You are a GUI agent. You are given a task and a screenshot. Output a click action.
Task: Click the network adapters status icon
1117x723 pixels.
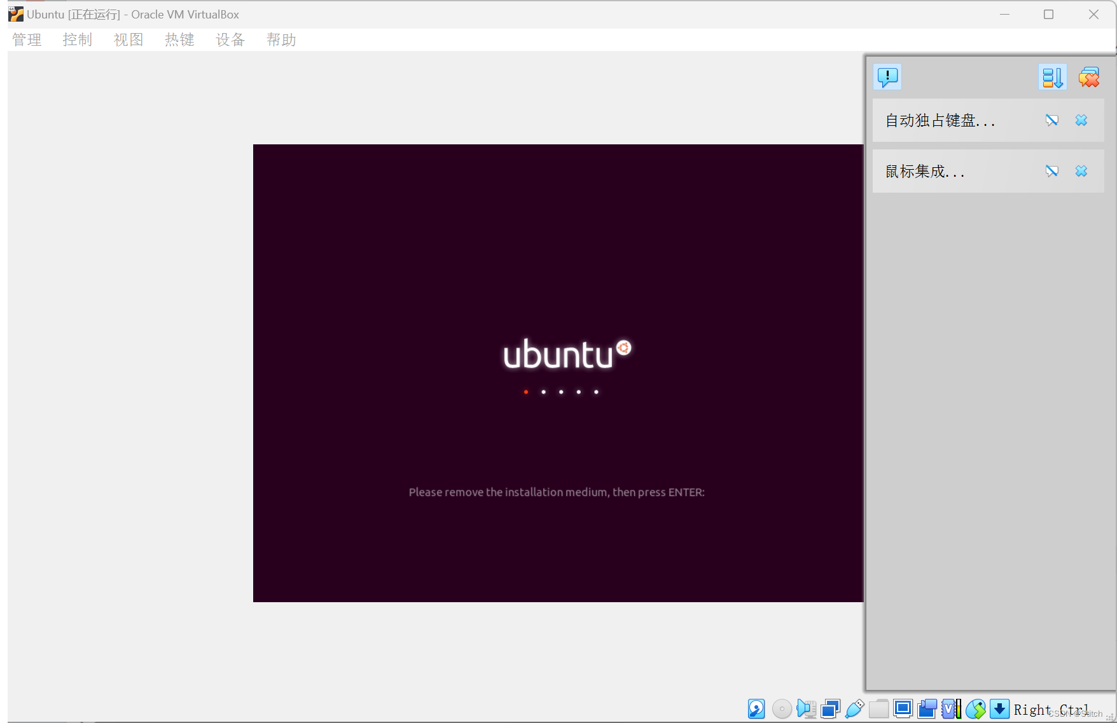click(830, 708)
